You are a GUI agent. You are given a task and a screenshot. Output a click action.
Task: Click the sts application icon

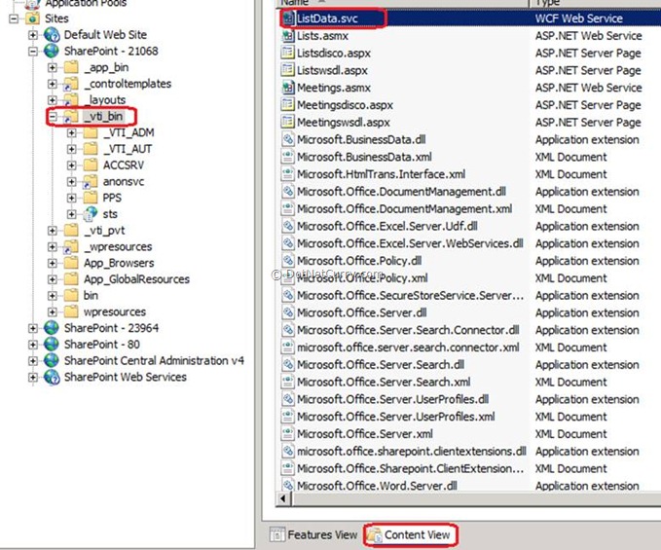[91, 214]
